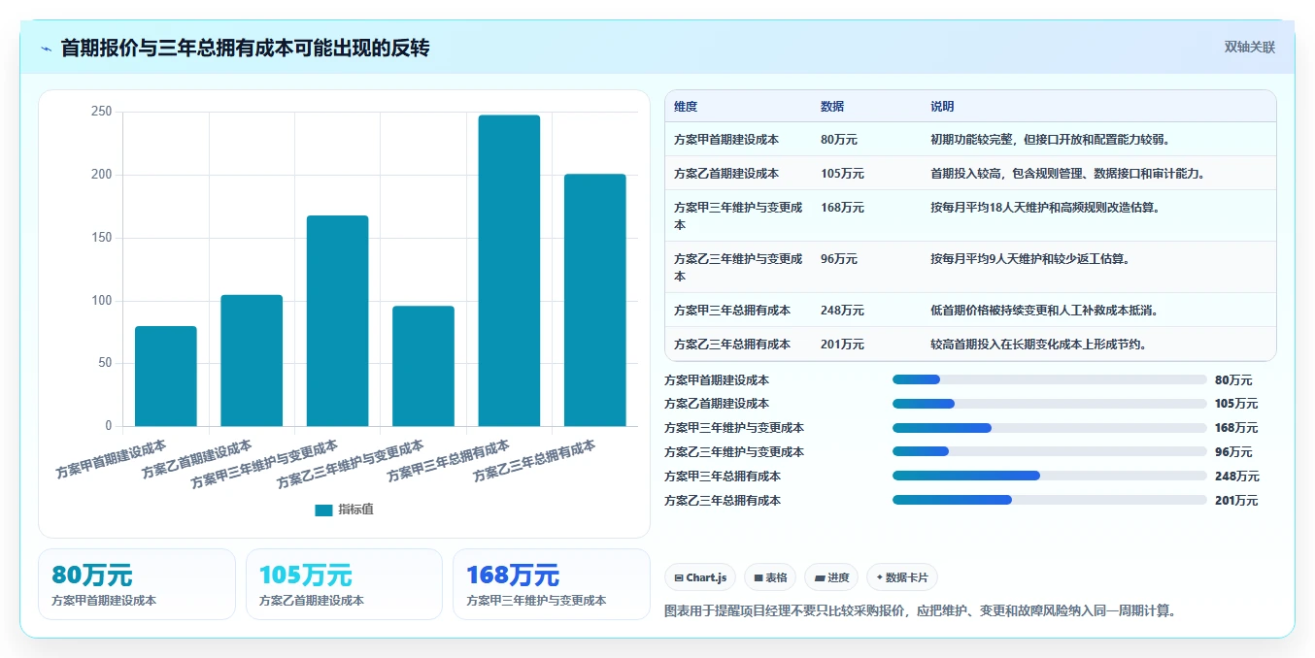
Task: Click the 指标值 legend text
Action: 355,510
